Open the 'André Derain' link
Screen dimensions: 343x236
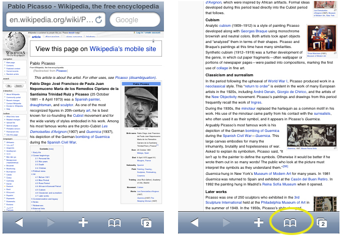264,92
